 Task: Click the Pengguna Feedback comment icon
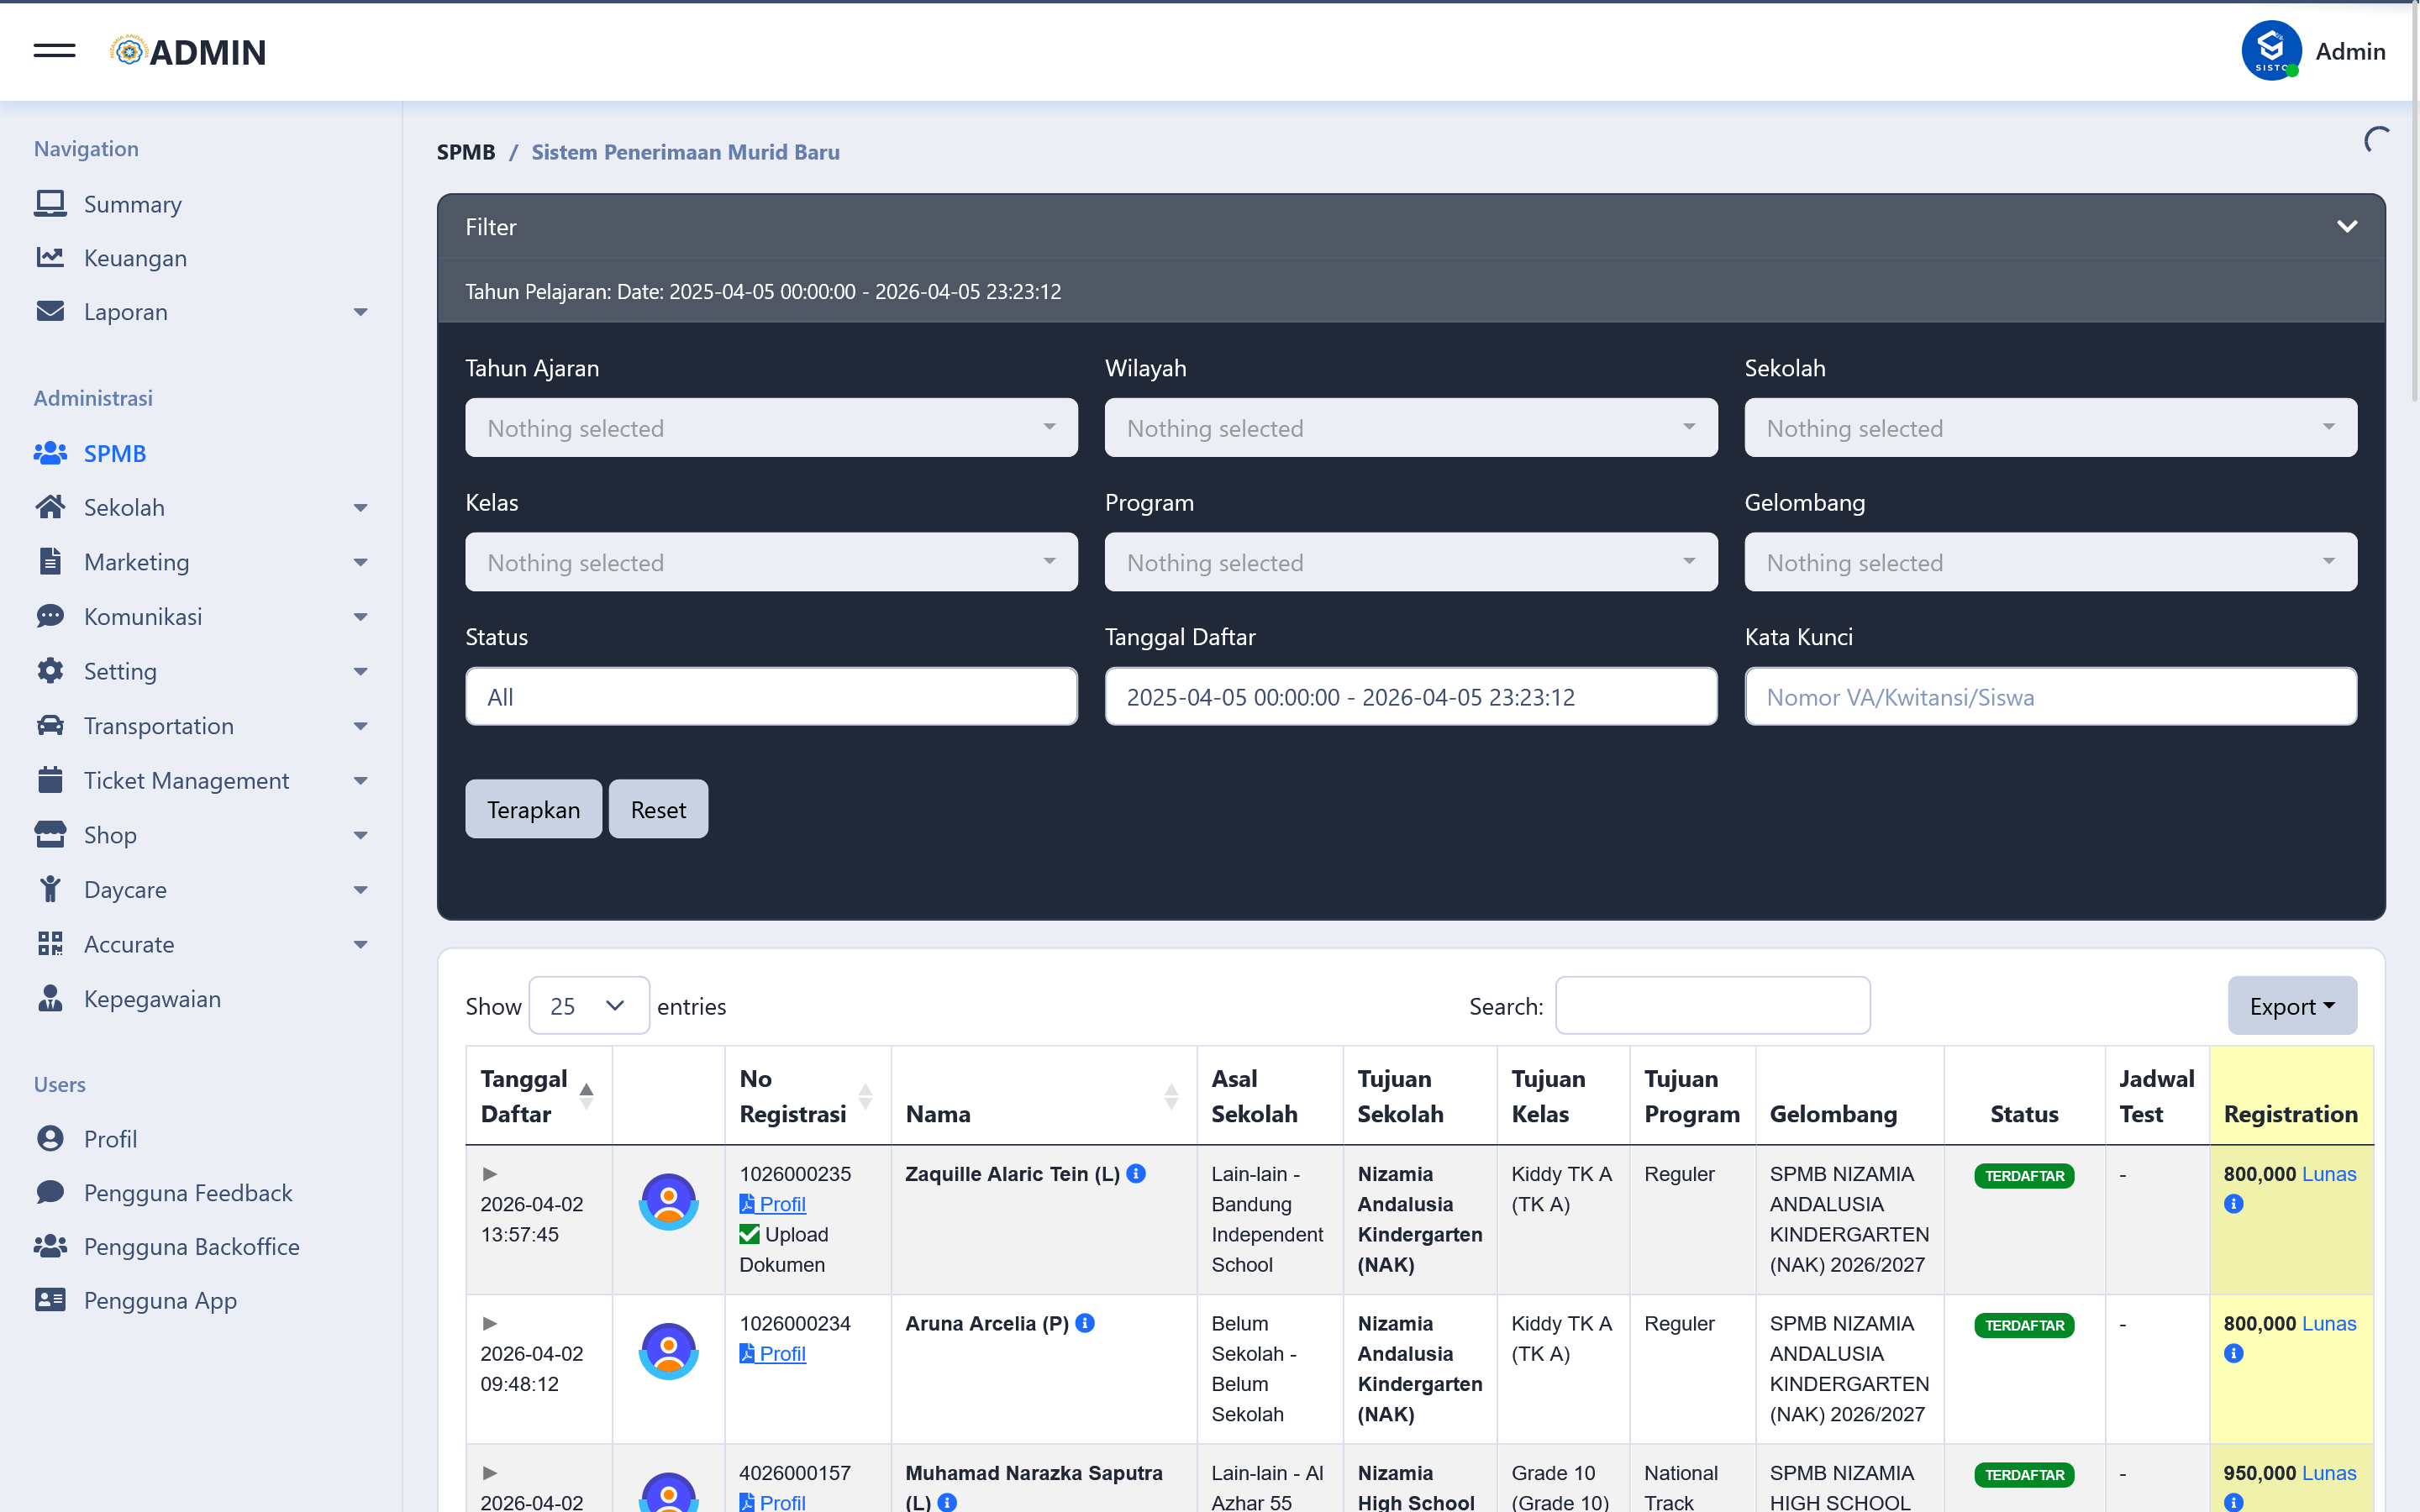click(x=50, y=1193)
